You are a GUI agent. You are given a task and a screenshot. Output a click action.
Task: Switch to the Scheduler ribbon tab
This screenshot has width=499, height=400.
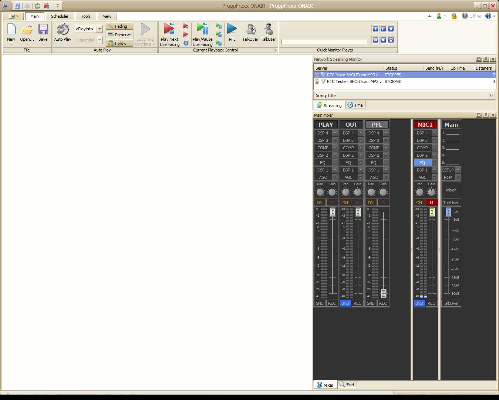click(60, 16)
